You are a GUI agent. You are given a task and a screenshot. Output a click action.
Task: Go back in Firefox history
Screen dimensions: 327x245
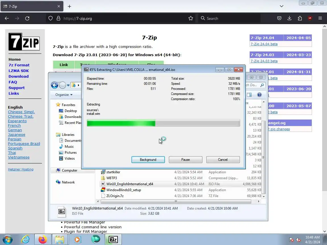point(7,18)
